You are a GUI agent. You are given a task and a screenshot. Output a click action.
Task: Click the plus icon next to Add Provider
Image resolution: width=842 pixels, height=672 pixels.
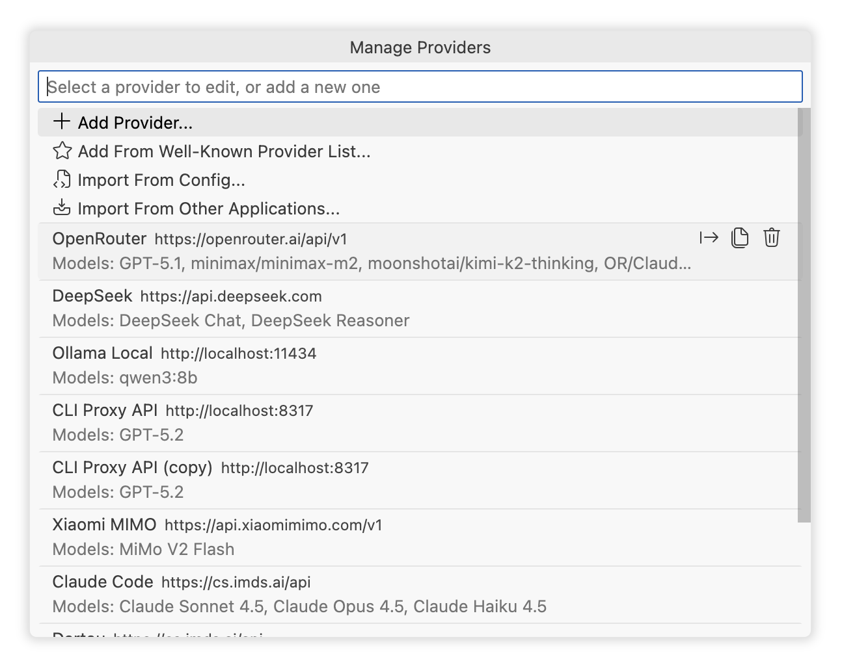pos(62,122)
